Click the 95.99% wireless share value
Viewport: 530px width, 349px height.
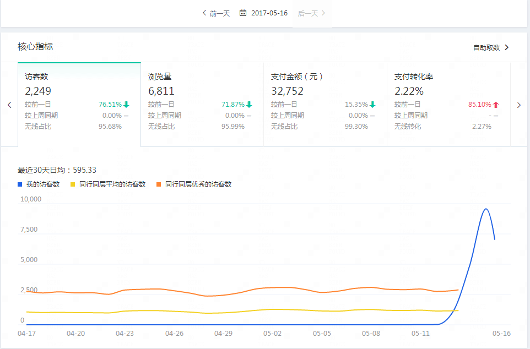pyautogui.click(x=233, y=127)
